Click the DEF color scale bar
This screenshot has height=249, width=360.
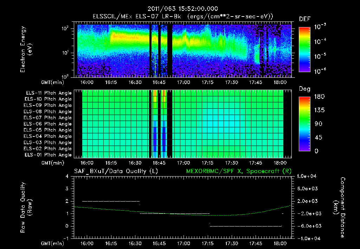304,50
